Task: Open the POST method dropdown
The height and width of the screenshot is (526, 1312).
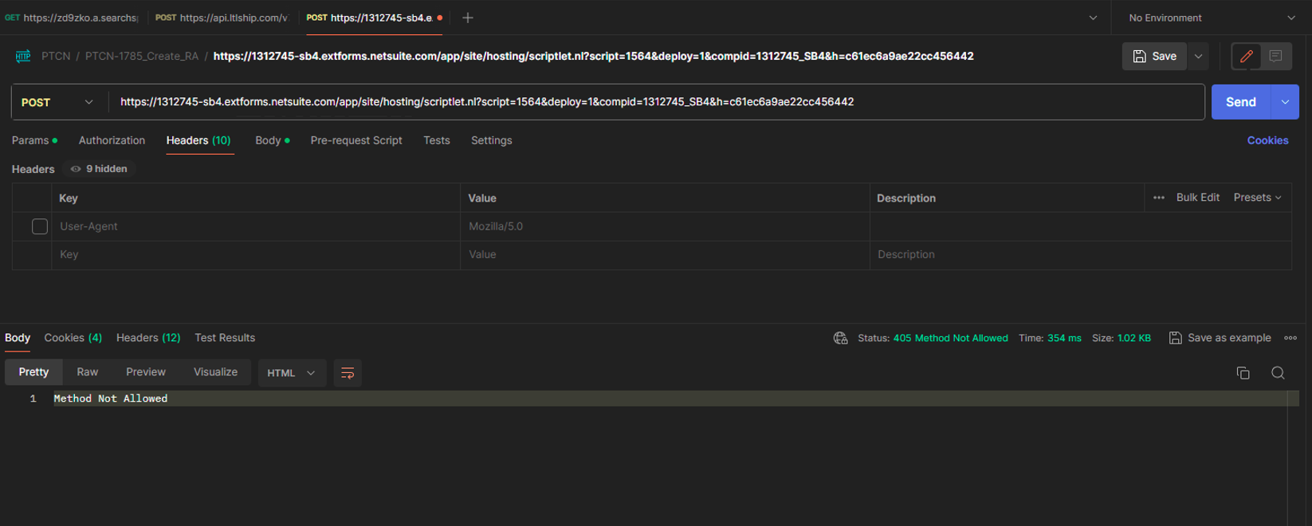Action: point(57,102)
